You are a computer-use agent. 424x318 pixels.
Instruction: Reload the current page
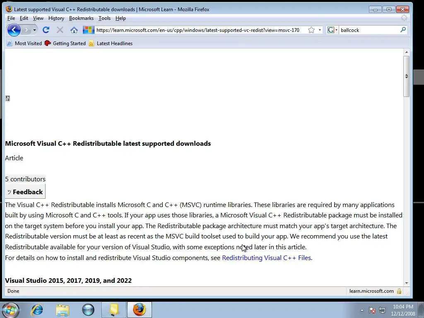coord(46,30)
